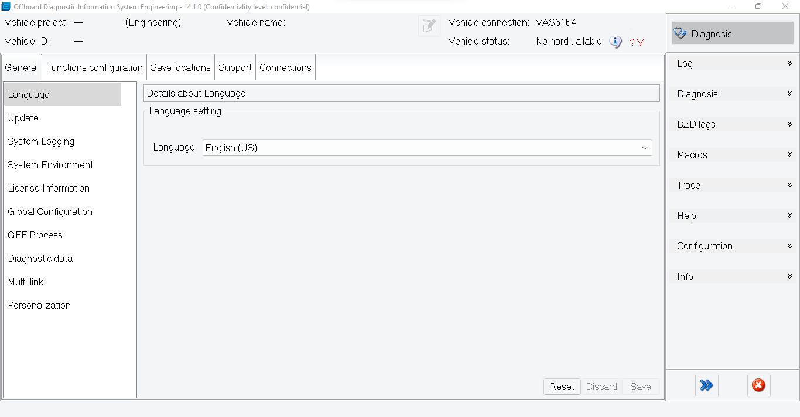Expand the Log section in the sidebar
The image size is (800, 417).
pyautogui.click(x=733, y=63)
